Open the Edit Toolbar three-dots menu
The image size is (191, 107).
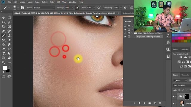click(9, 62)
